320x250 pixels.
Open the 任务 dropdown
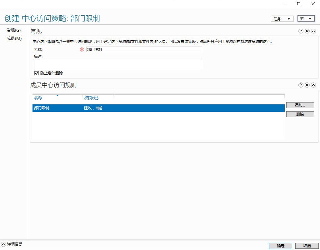(282, 18)
